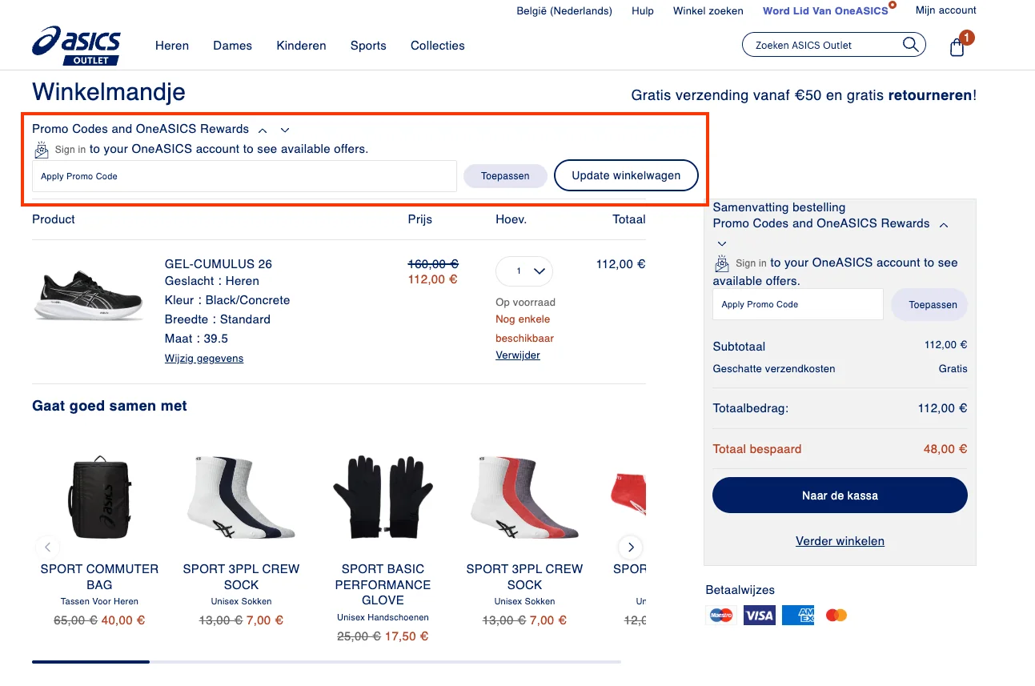Click the Verwijder link to remove item
The image size is (1035, 686).
pos(517,355)
